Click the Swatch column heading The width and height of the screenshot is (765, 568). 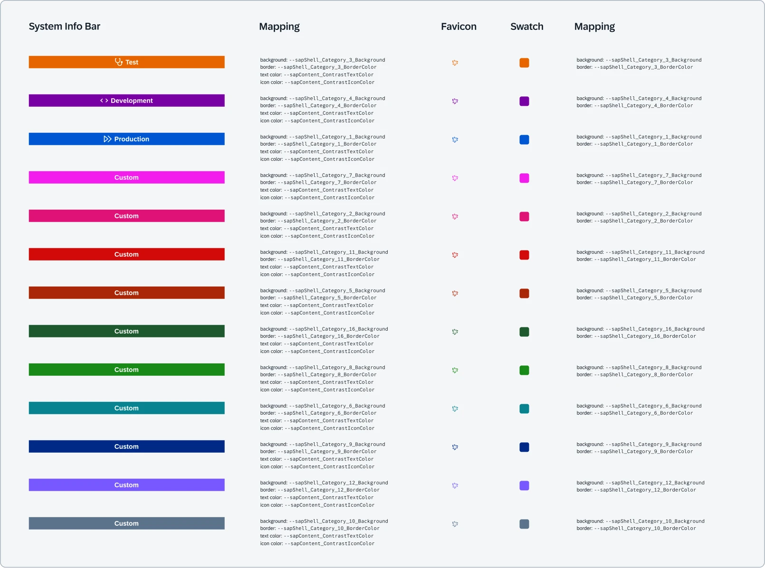pos(527,27)
